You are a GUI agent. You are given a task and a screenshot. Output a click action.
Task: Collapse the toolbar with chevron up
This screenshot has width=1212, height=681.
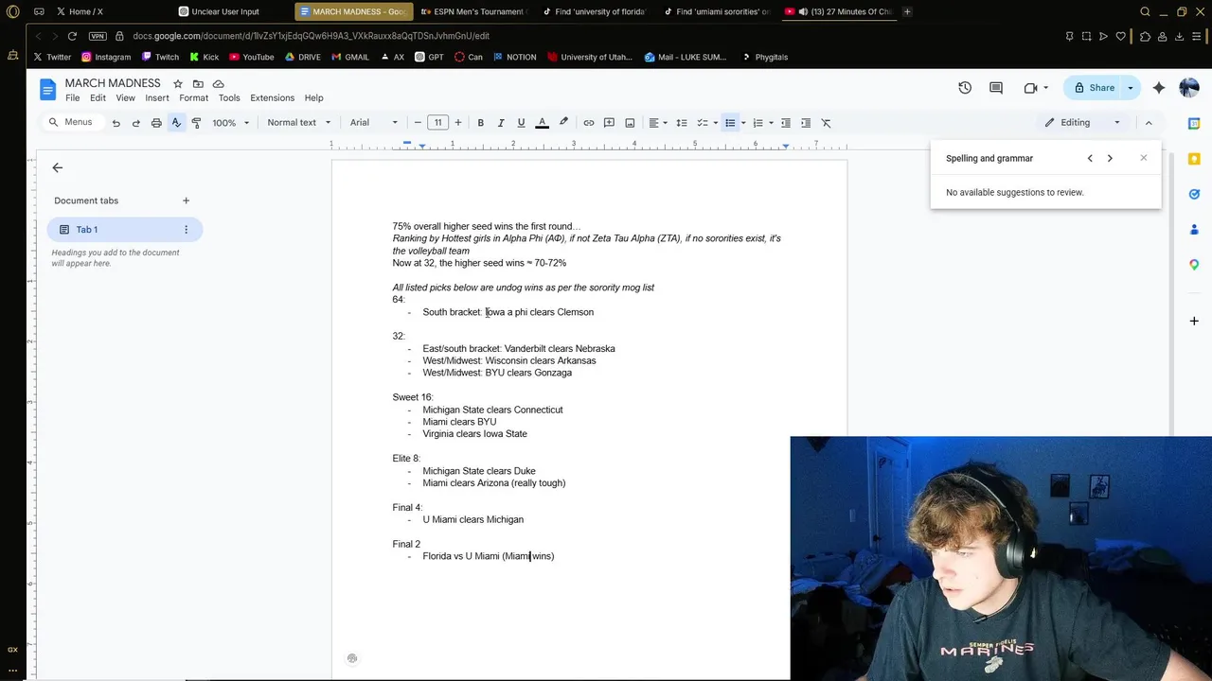click(1149, 123)
